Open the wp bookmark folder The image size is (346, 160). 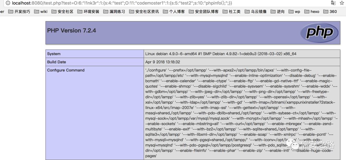pyautogui.click(x=294, y=11)
